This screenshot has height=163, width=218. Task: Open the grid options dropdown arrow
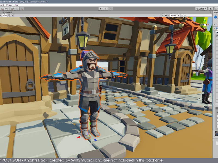[12, 15]
